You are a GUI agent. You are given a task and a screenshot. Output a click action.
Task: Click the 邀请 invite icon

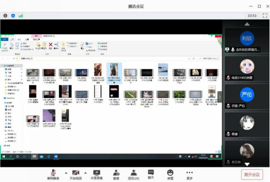pyautogui.click(x=116, y=175)
